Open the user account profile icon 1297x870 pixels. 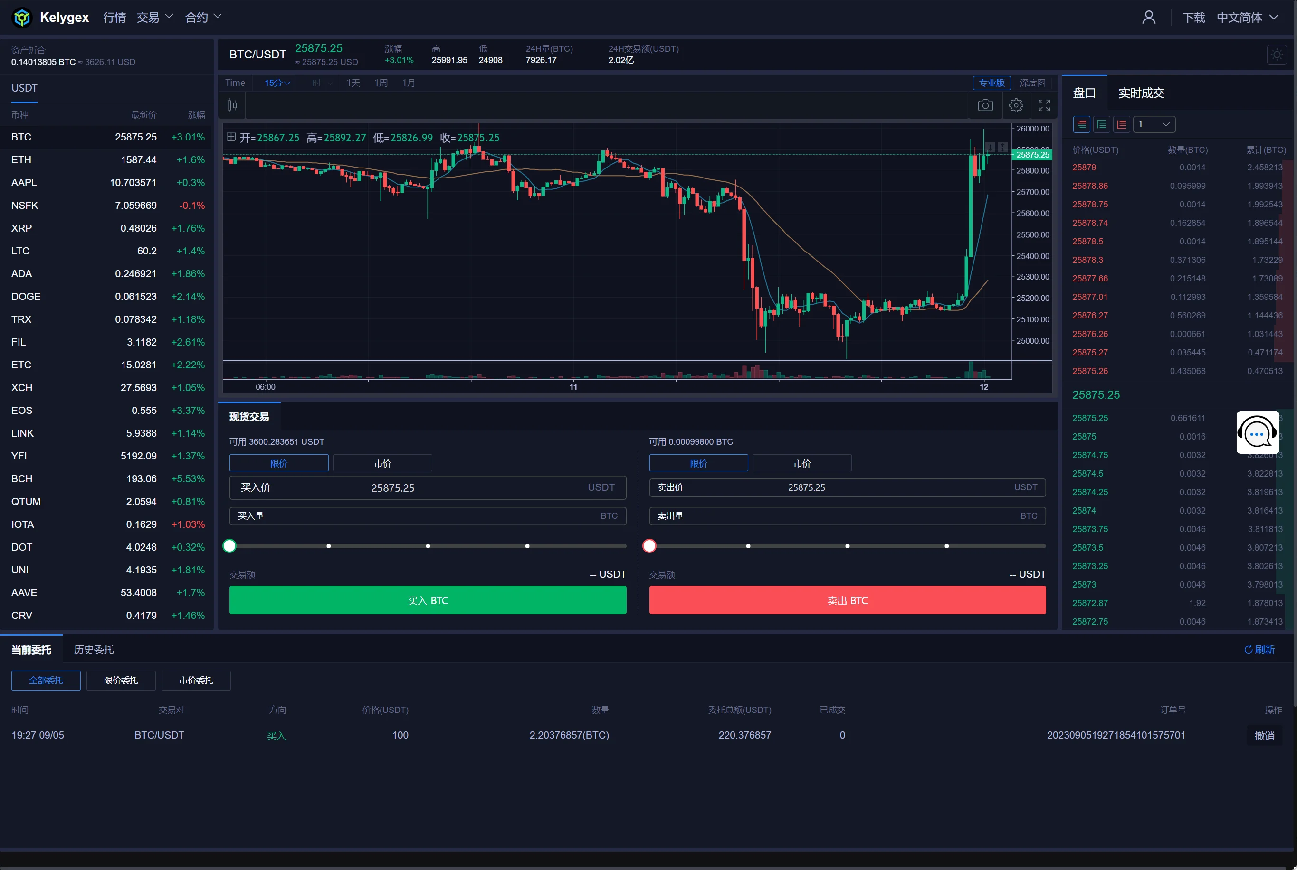click(x=1148, y=18)
